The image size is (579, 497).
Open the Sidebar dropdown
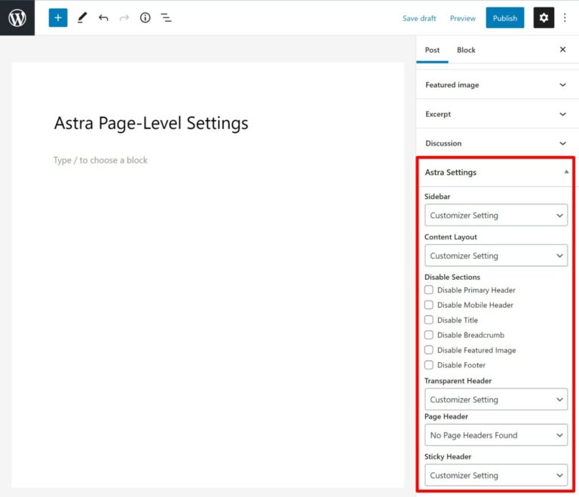[x=495, y=215]
